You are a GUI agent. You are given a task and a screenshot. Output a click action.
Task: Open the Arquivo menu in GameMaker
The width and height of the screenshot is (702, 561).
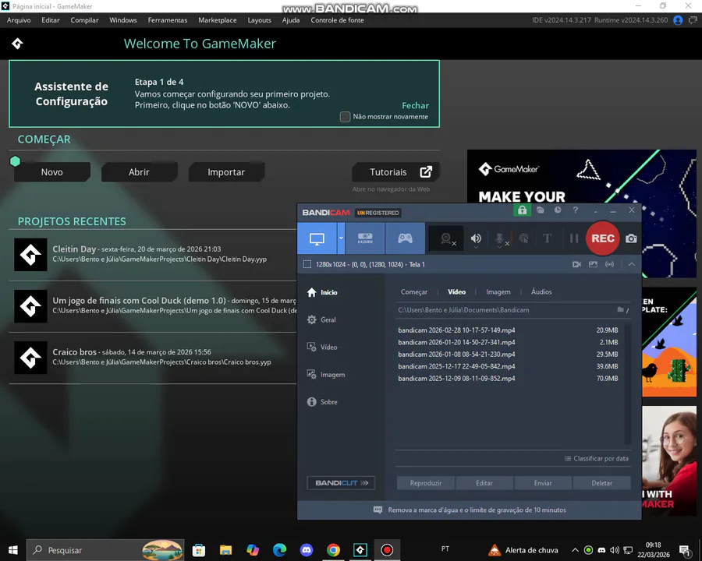(19, 20)
